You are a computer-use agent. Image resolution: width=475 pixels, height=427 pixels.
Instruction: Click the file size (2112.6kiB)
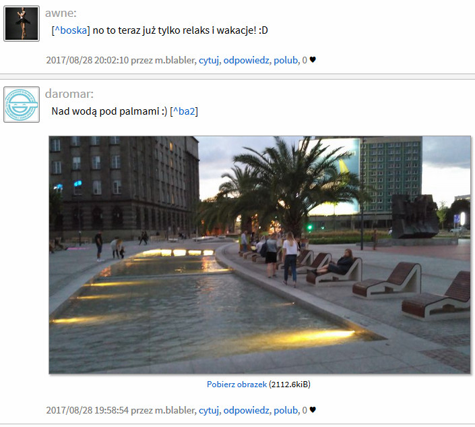click(290, 385)
